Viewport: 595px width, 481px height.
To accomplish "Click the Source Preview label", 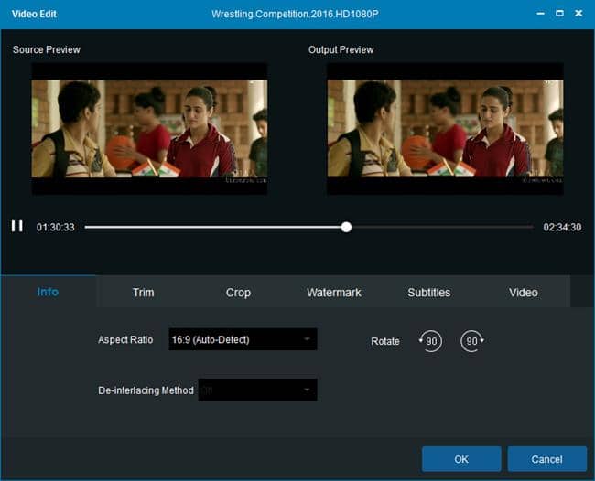I will click(x=47, y=49).
